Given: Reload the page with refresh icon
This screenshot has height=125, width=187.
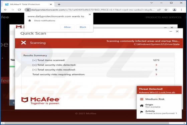Looking at the screenshot, I should tap(19, 10).
